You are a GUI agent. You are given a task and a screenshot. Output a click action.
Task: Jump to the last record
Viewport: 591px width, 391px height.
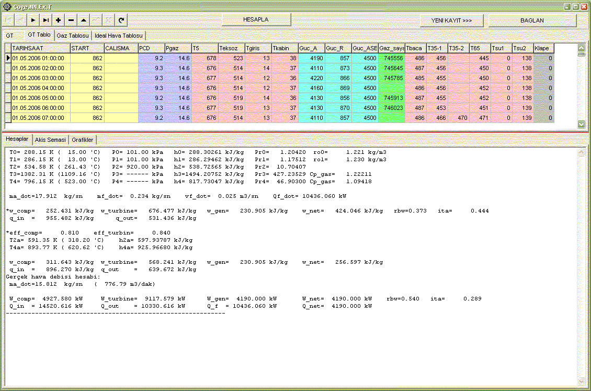[46, 20]
